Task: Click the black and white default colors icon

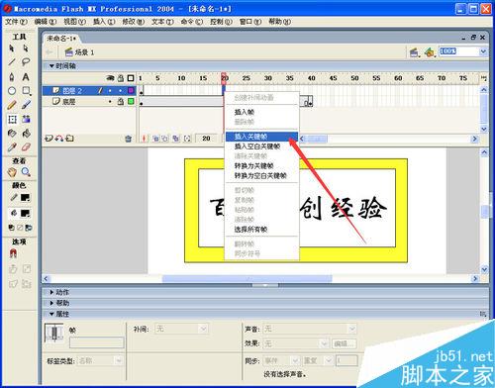Action: (11, 228)
